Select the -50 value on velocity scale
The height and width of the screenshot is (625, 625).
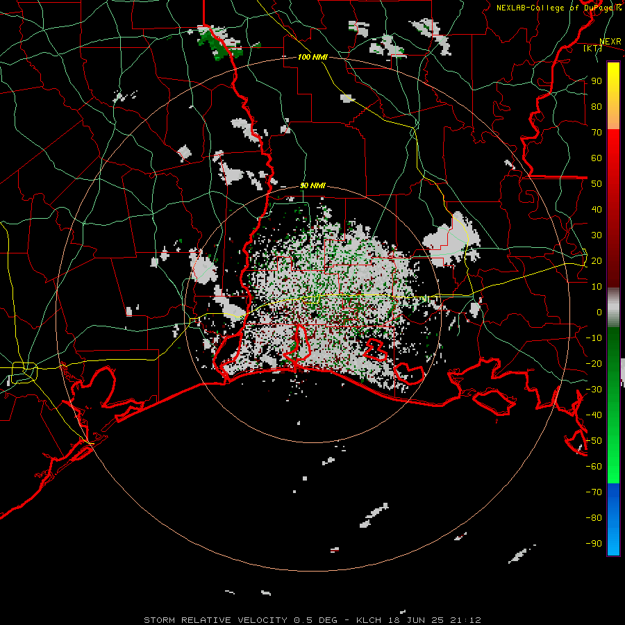pos(594,441)
